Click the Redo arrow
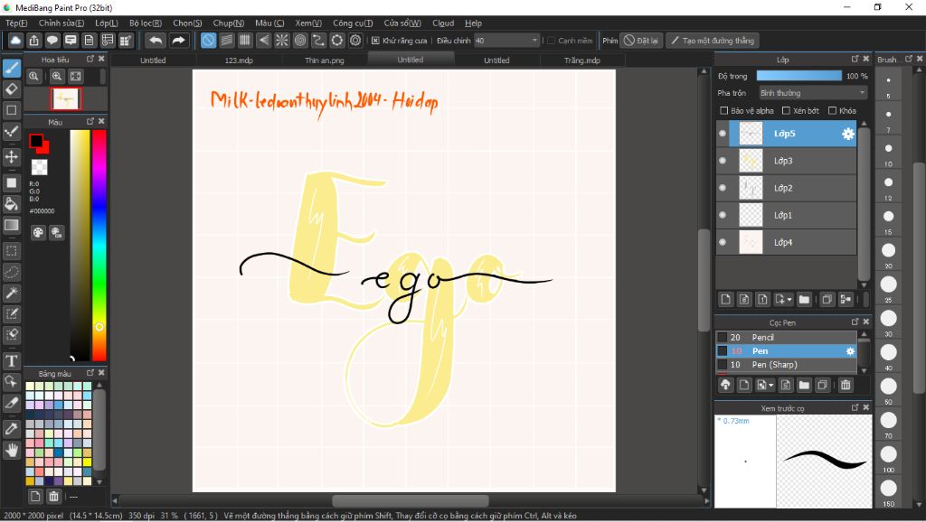926x522 pixels. [178, 41]
